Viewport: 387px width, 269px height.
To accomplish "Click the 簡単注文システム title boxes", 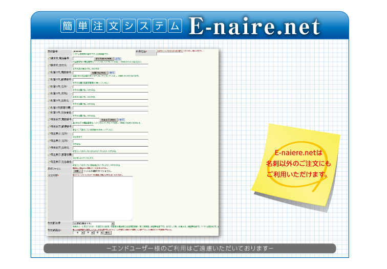I will click(121, 26).
